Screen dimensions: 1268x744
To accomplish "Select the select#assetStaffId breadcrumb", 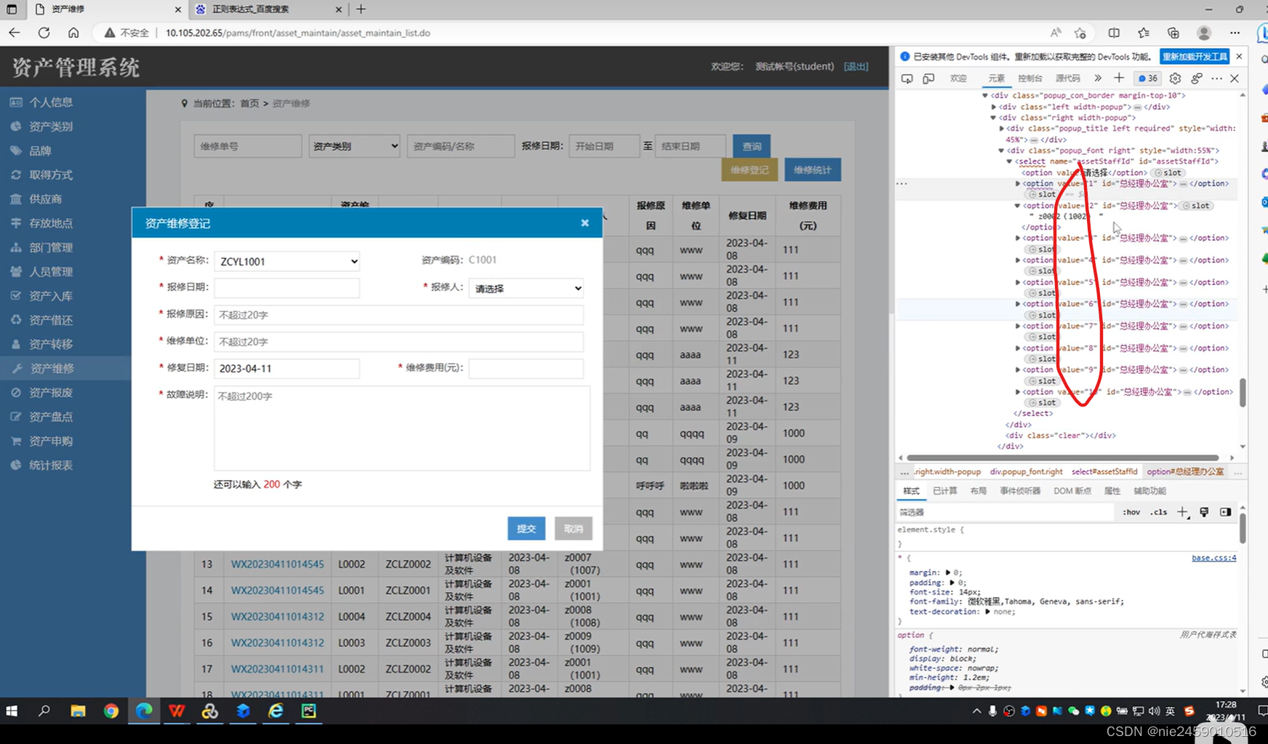I will point(1104,472).
